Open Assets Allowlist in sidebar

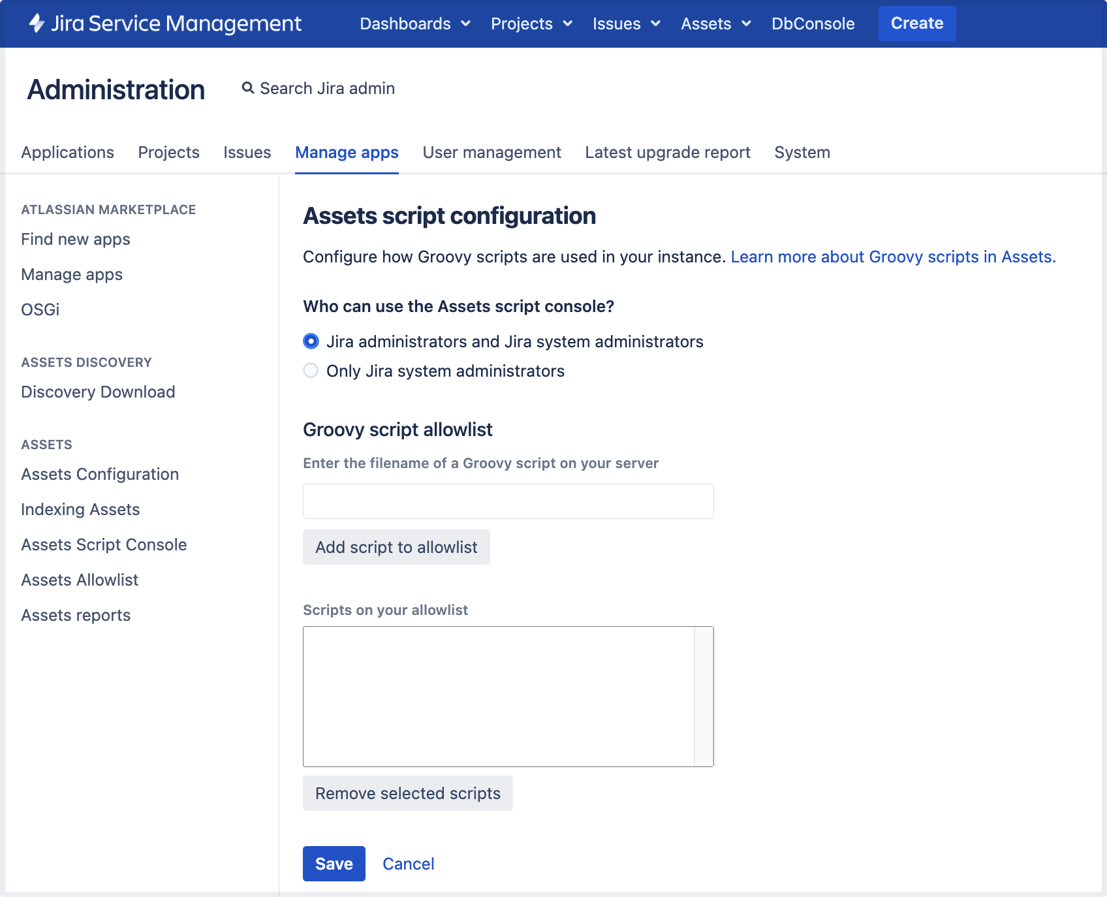[x=80, y=580]
